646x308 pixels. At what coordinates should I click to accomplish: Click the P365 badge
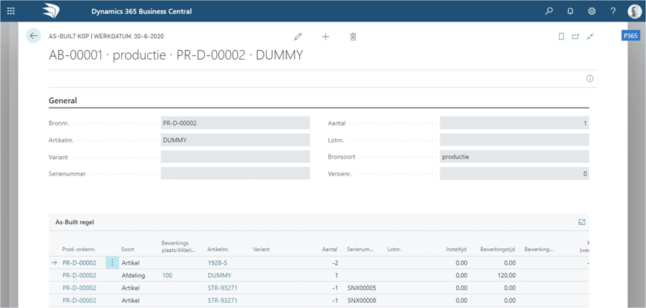pyautogui.click(x=630, y=36)
